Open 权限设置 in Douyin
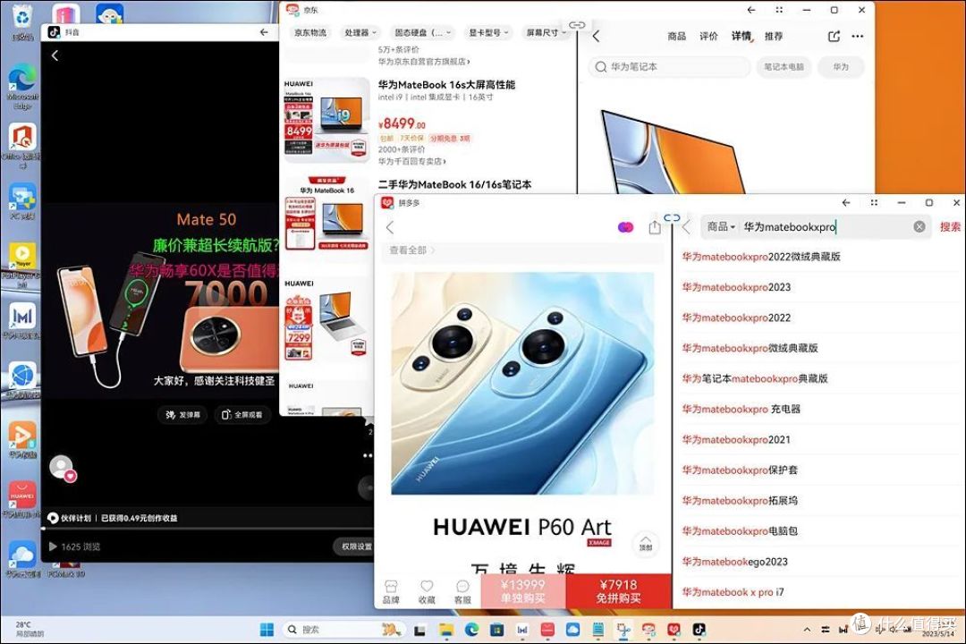The image size is (966, 644). pyautogui.click(x=357, y=547)
